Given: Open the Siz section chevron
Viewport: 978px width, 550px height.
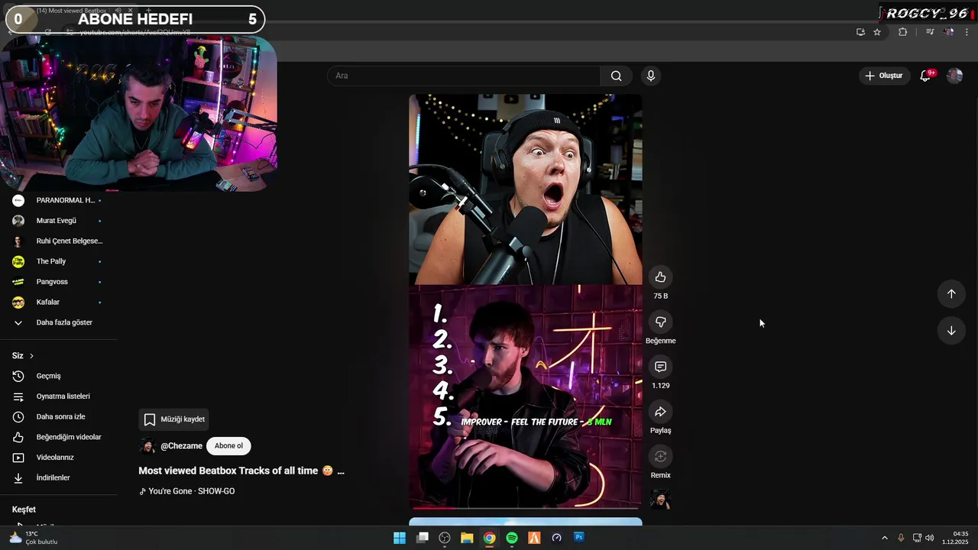Looking at the screenshot, I should 31,356.
